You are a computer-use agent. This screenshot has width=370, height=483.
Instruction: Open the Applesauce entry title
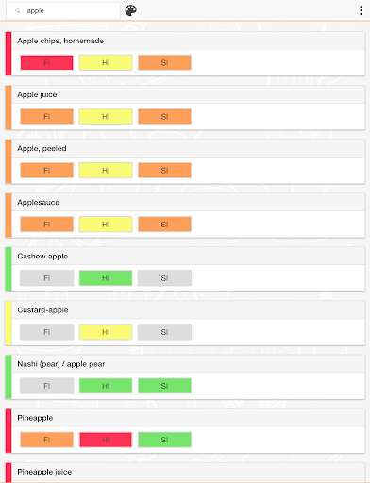coord(39,202)
